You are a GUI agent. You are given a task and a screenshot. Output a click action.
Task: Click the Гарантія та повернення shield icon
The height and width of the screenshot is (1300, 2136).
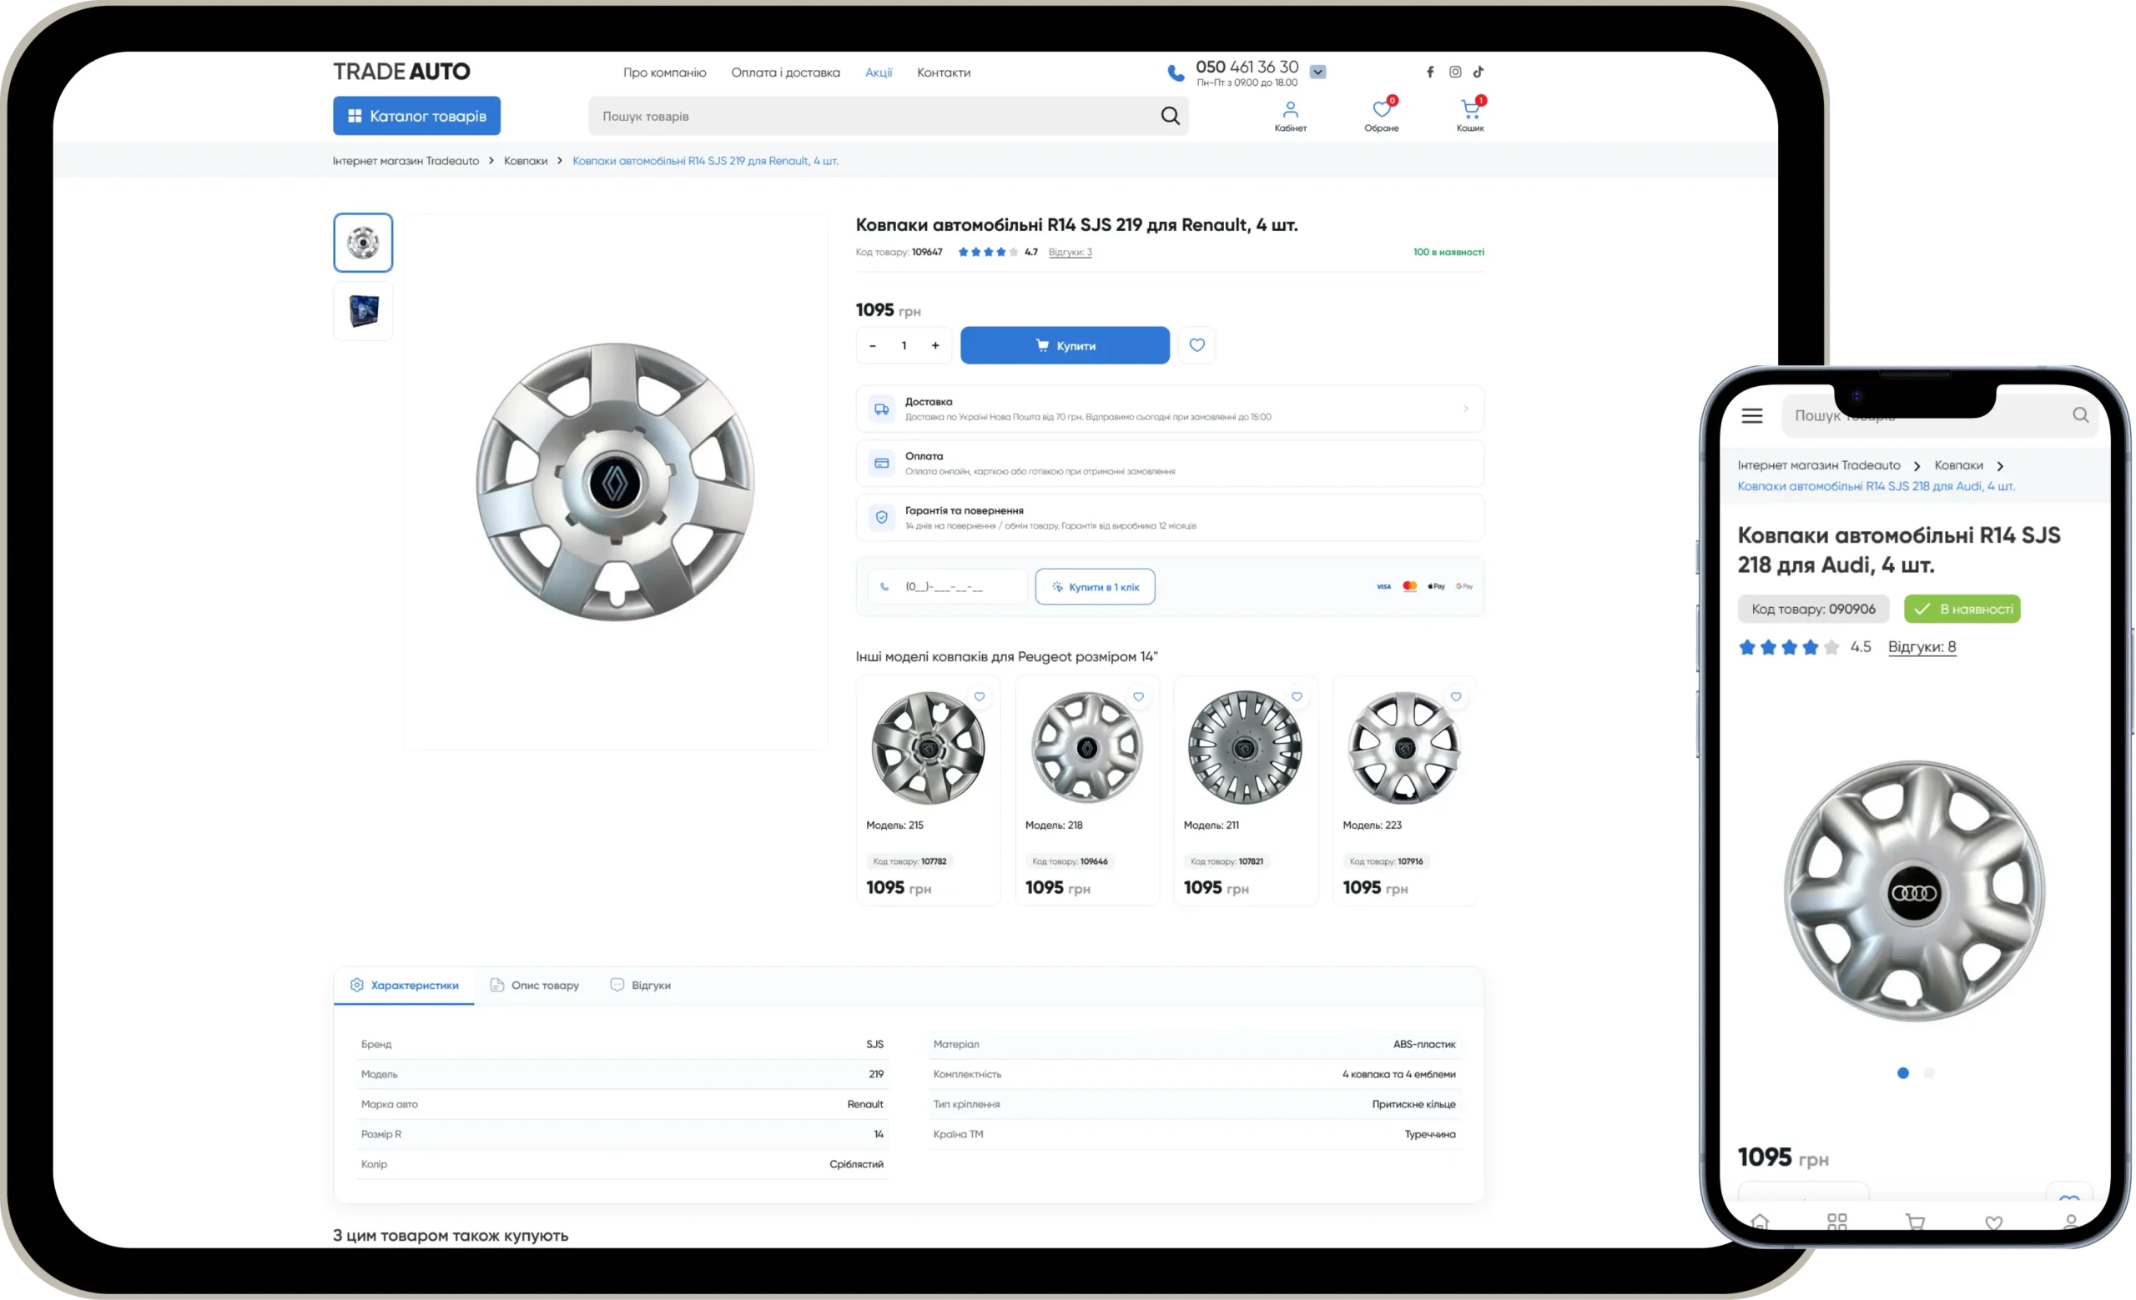click(882, 517)
